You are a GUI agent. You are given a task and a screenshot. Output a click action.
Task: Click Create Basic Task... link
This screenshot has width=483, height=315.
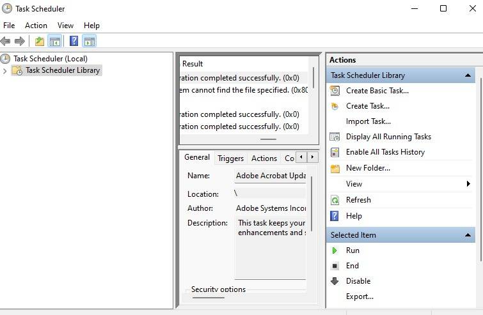click(377, 91)
